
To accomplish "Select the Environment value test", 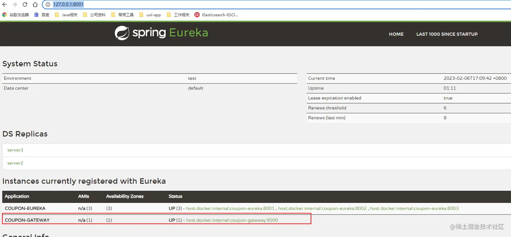I will click(x=192, y=78).
